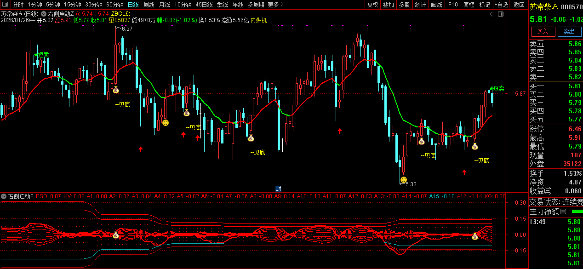Screen dimensions: 583x269
Task: Switch to 年线 yearly chart
Action: point(238,5)
